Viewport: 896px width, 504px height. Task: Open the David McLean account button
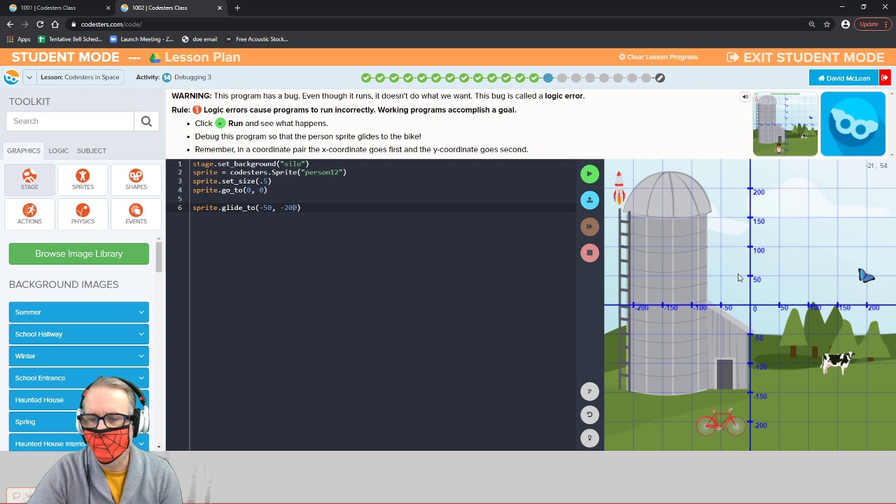click(843, 78)
